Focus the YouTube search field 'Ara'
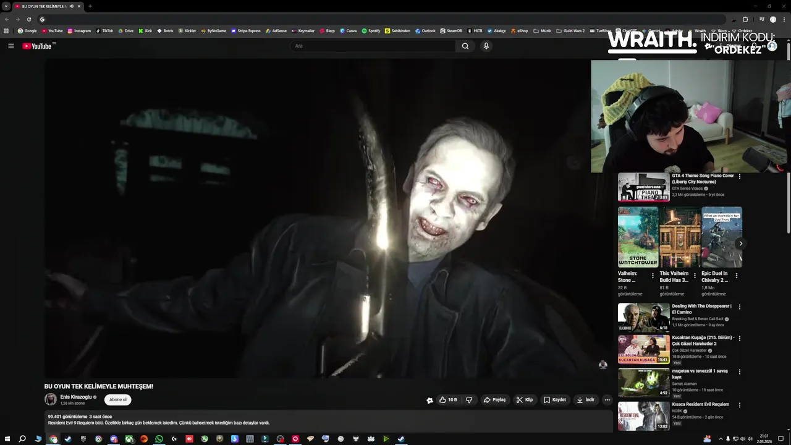The image size is (791, 445). 373,46
